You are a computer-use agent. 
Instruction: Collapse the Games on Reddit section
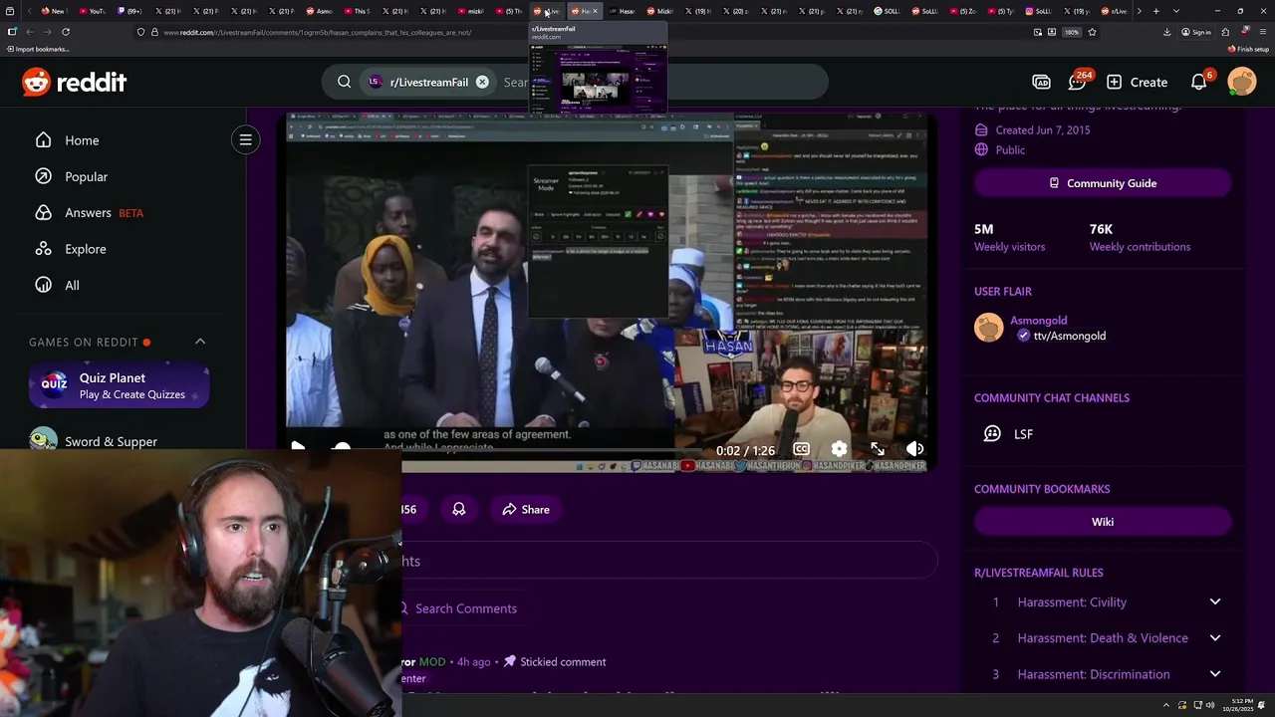200,342
